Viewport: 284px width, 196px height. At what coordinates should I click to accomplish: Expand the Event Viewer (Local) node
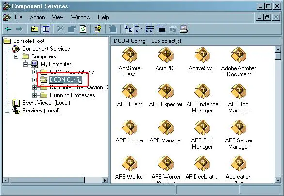tap(7, 103)
